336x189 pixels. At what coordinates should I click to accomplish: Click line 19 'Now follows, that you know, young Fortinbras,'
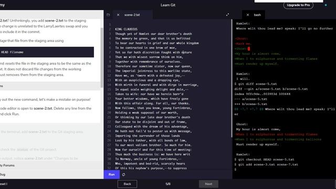point(153,108)
